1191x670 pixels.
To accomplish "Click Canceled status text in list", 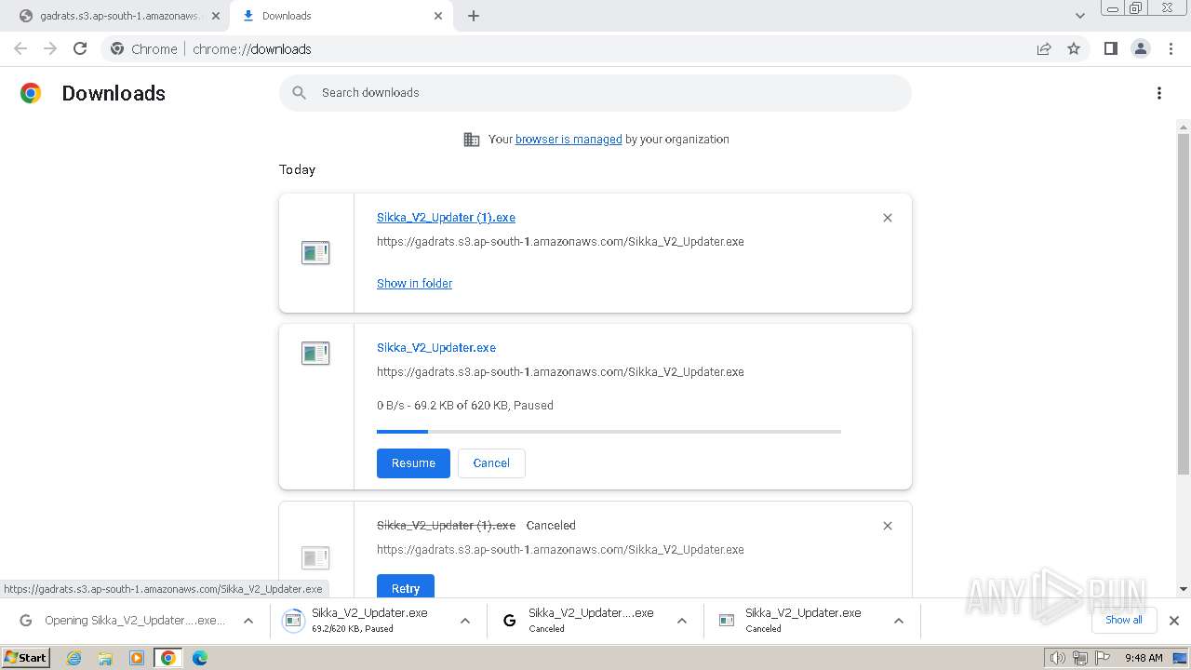I will (x=551, y=526).
